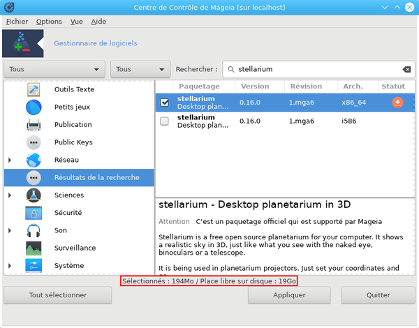Open the first wide Tous filter dropdown
This screenshot has height=328, width=419.
(54, 70)
